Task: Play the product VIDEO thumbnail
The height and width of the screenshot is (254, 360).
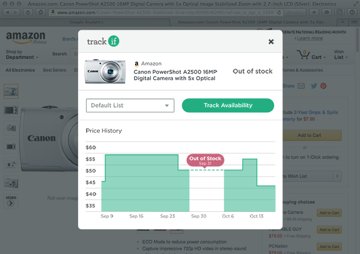Action: (11, 201)
